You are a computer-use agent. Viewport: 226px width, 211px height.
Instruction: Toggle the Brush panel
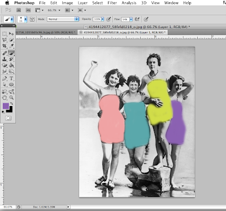coord(32,19)
